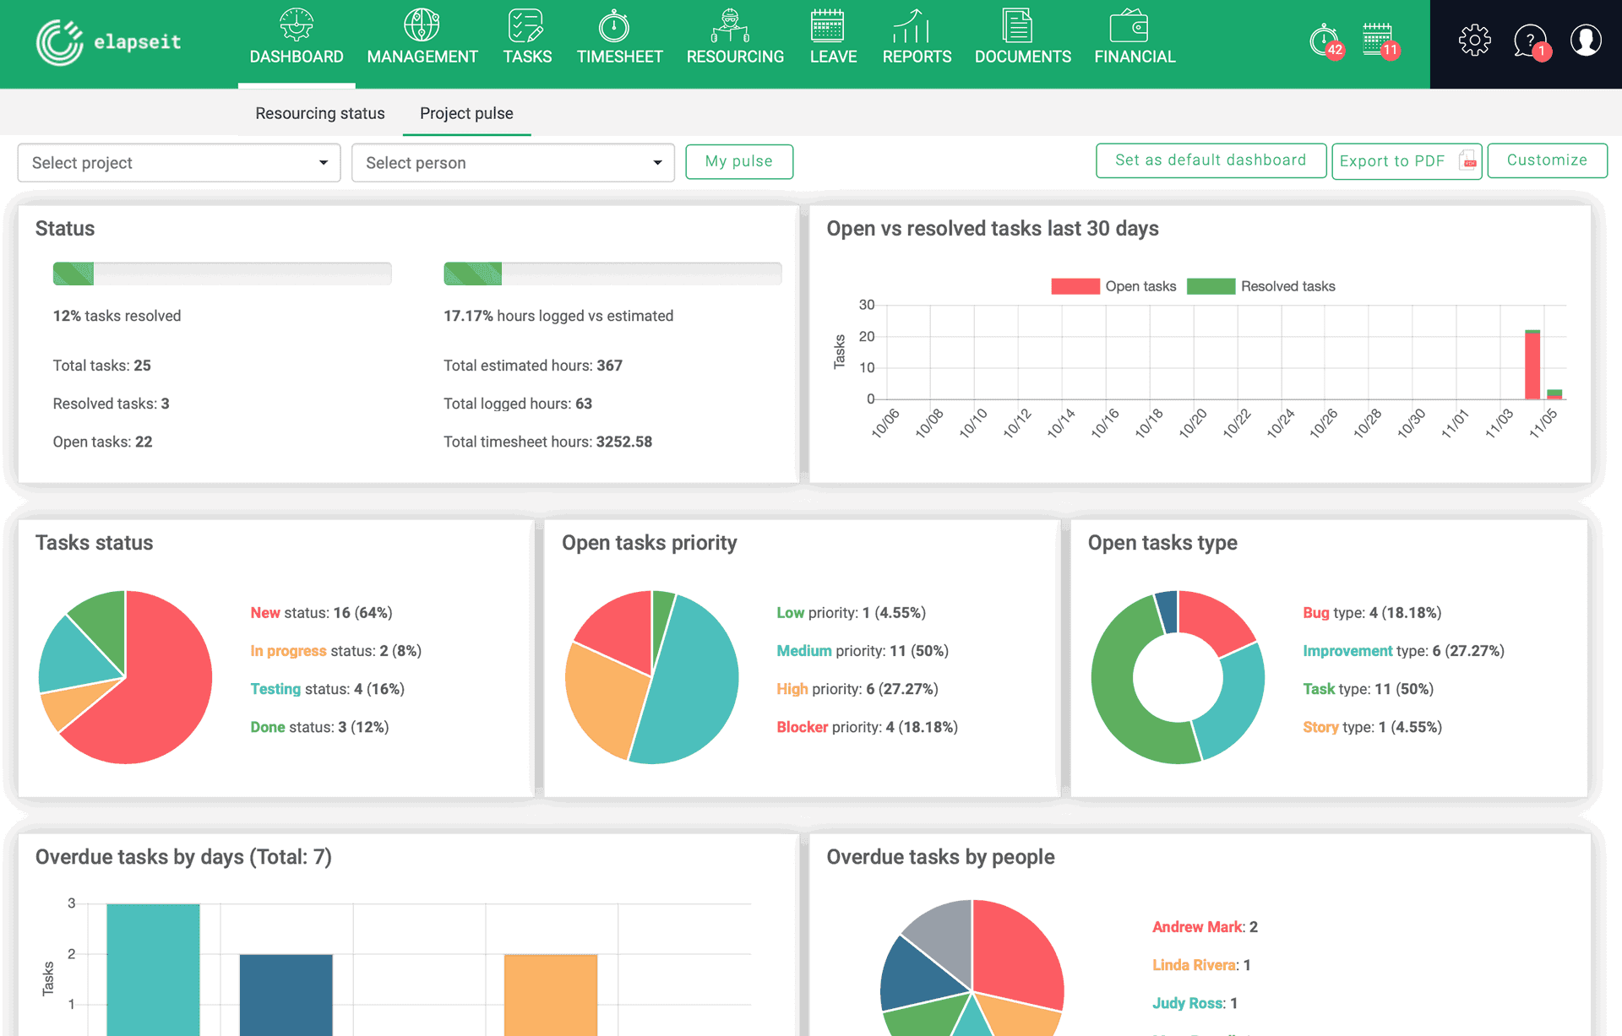Screen dimensions: 1622x1036
Task: Click the Customize dashboard option
Action: (1544, 160)
